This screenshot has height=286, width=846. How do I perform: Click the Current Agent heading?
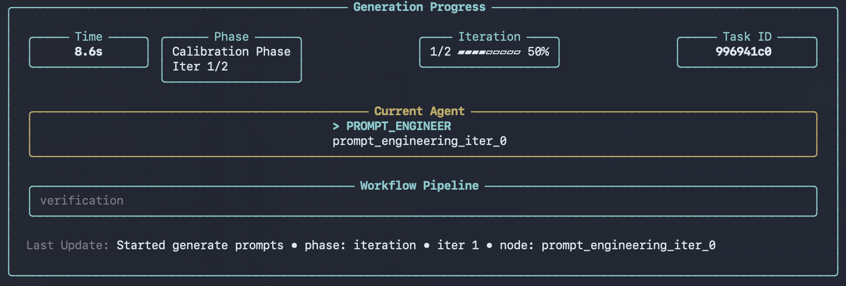click(x=419, y=111)
